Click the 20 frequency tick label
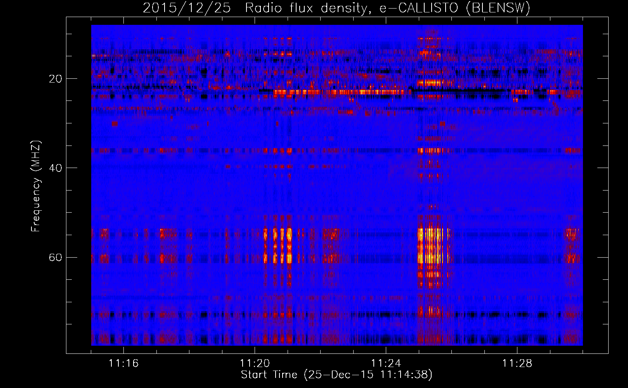 55,79
